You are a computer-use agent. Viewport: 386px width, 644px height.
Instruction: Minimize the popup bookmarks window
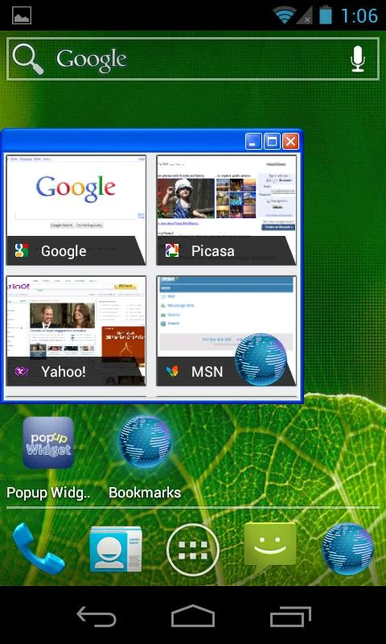(x=253, y=142)
